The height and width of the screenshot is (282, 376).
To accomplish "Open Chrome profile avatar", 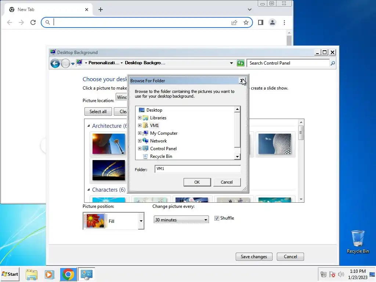I will click(272, 22).
